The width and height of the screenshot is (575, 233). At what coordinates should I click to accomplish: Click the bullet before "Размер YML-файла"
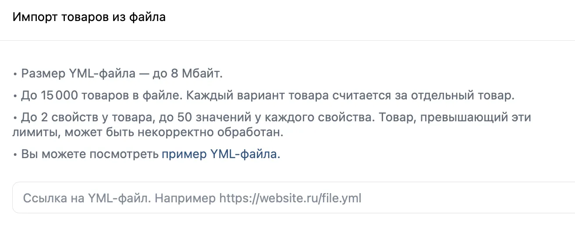pos(15,74)
